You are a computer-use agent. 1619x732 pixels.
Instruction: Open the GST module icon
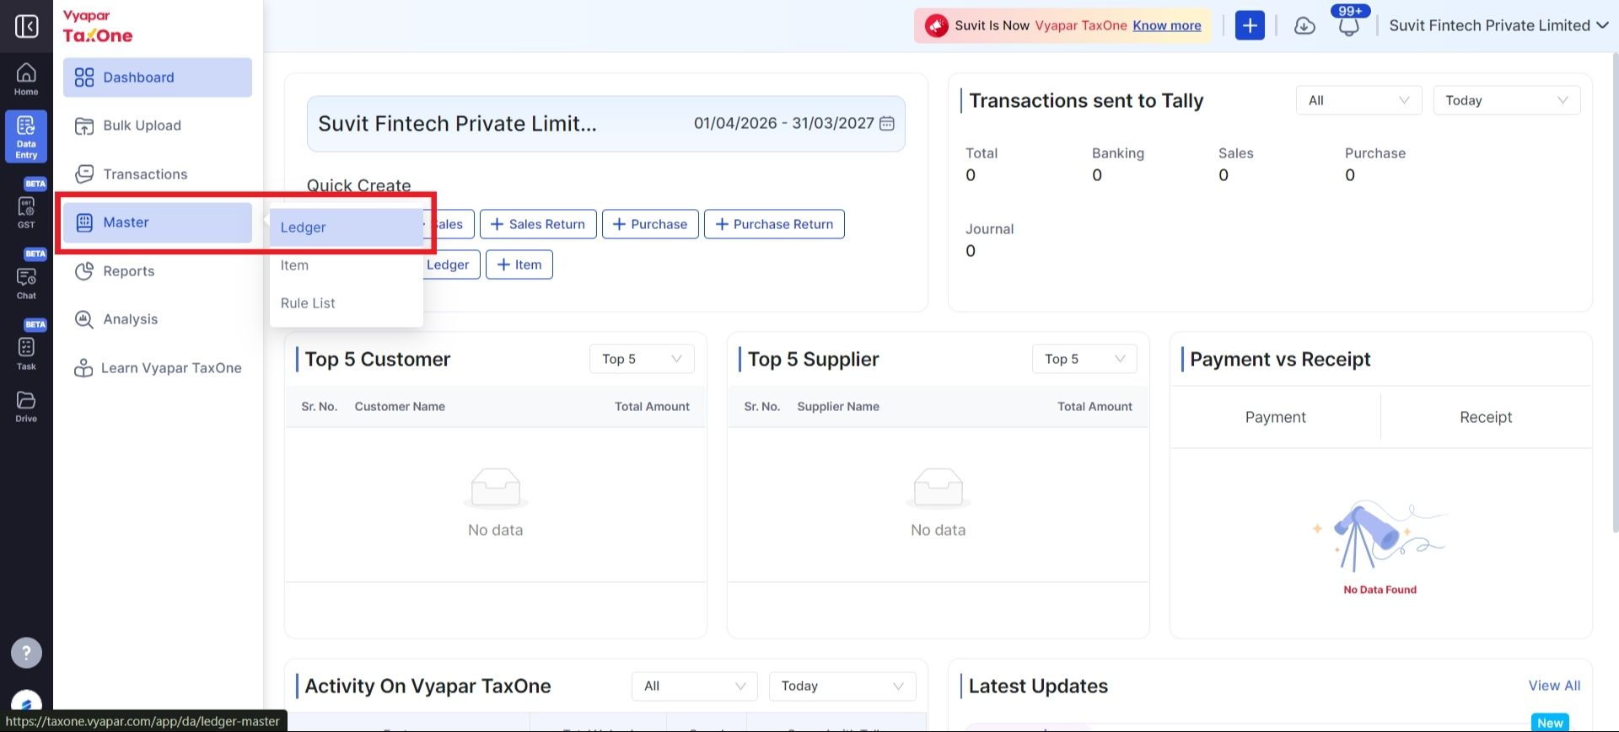pyautogui.click(x=26, y=211)
